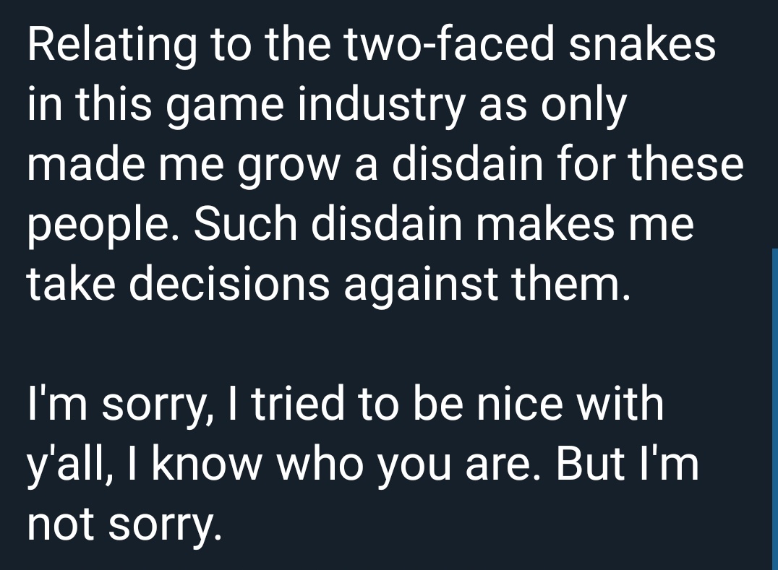Image resolution: width=778 pixels, height=570 pixels.
Task: Click the final words "not sorry."
Action: click(124, 525)
